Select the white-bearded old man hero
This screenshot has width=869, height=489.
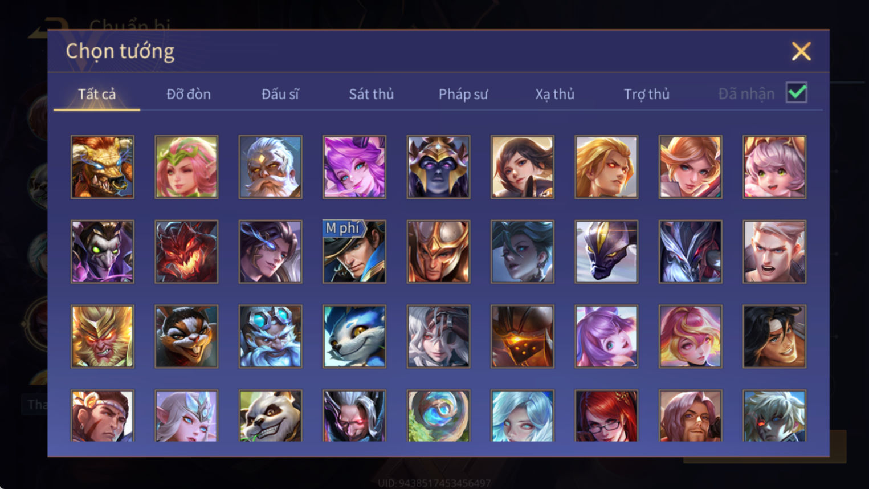pyautogui.click(x=270, y=167)
